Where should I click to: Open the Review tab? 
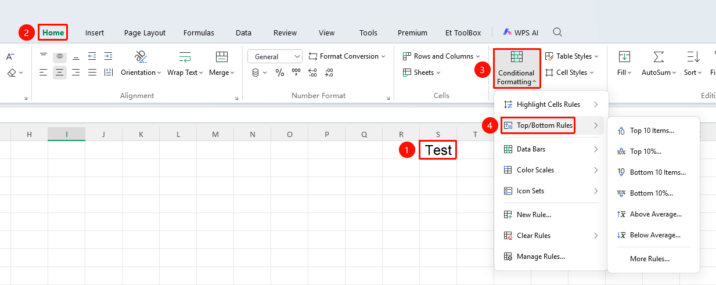click(285, 33)
